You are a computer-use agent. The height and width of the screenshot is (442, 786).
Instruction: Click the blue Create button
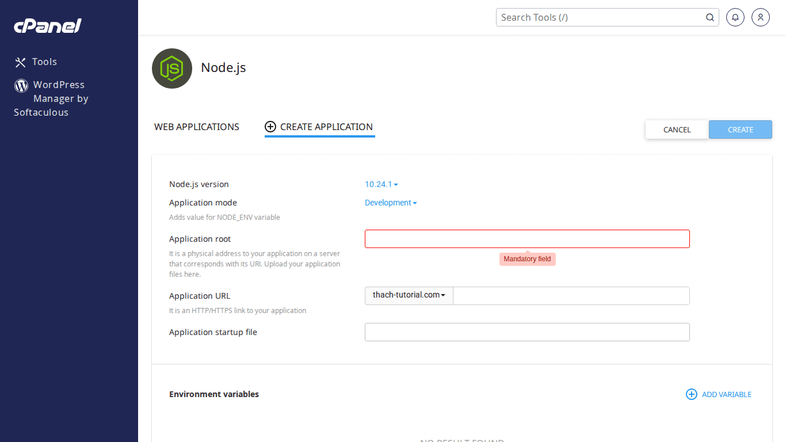pos(740,129)
